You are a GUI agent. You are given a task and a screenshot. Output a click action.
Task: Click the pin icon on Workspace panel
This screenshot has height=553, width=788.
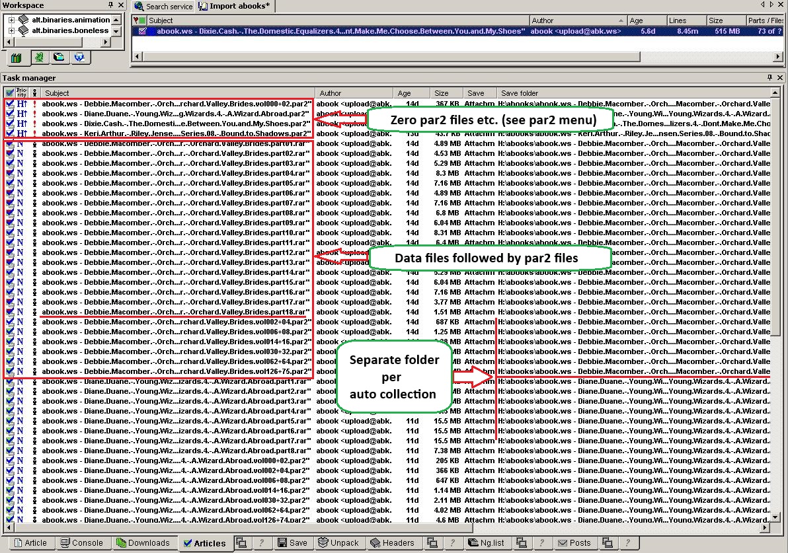pos(110,5)
